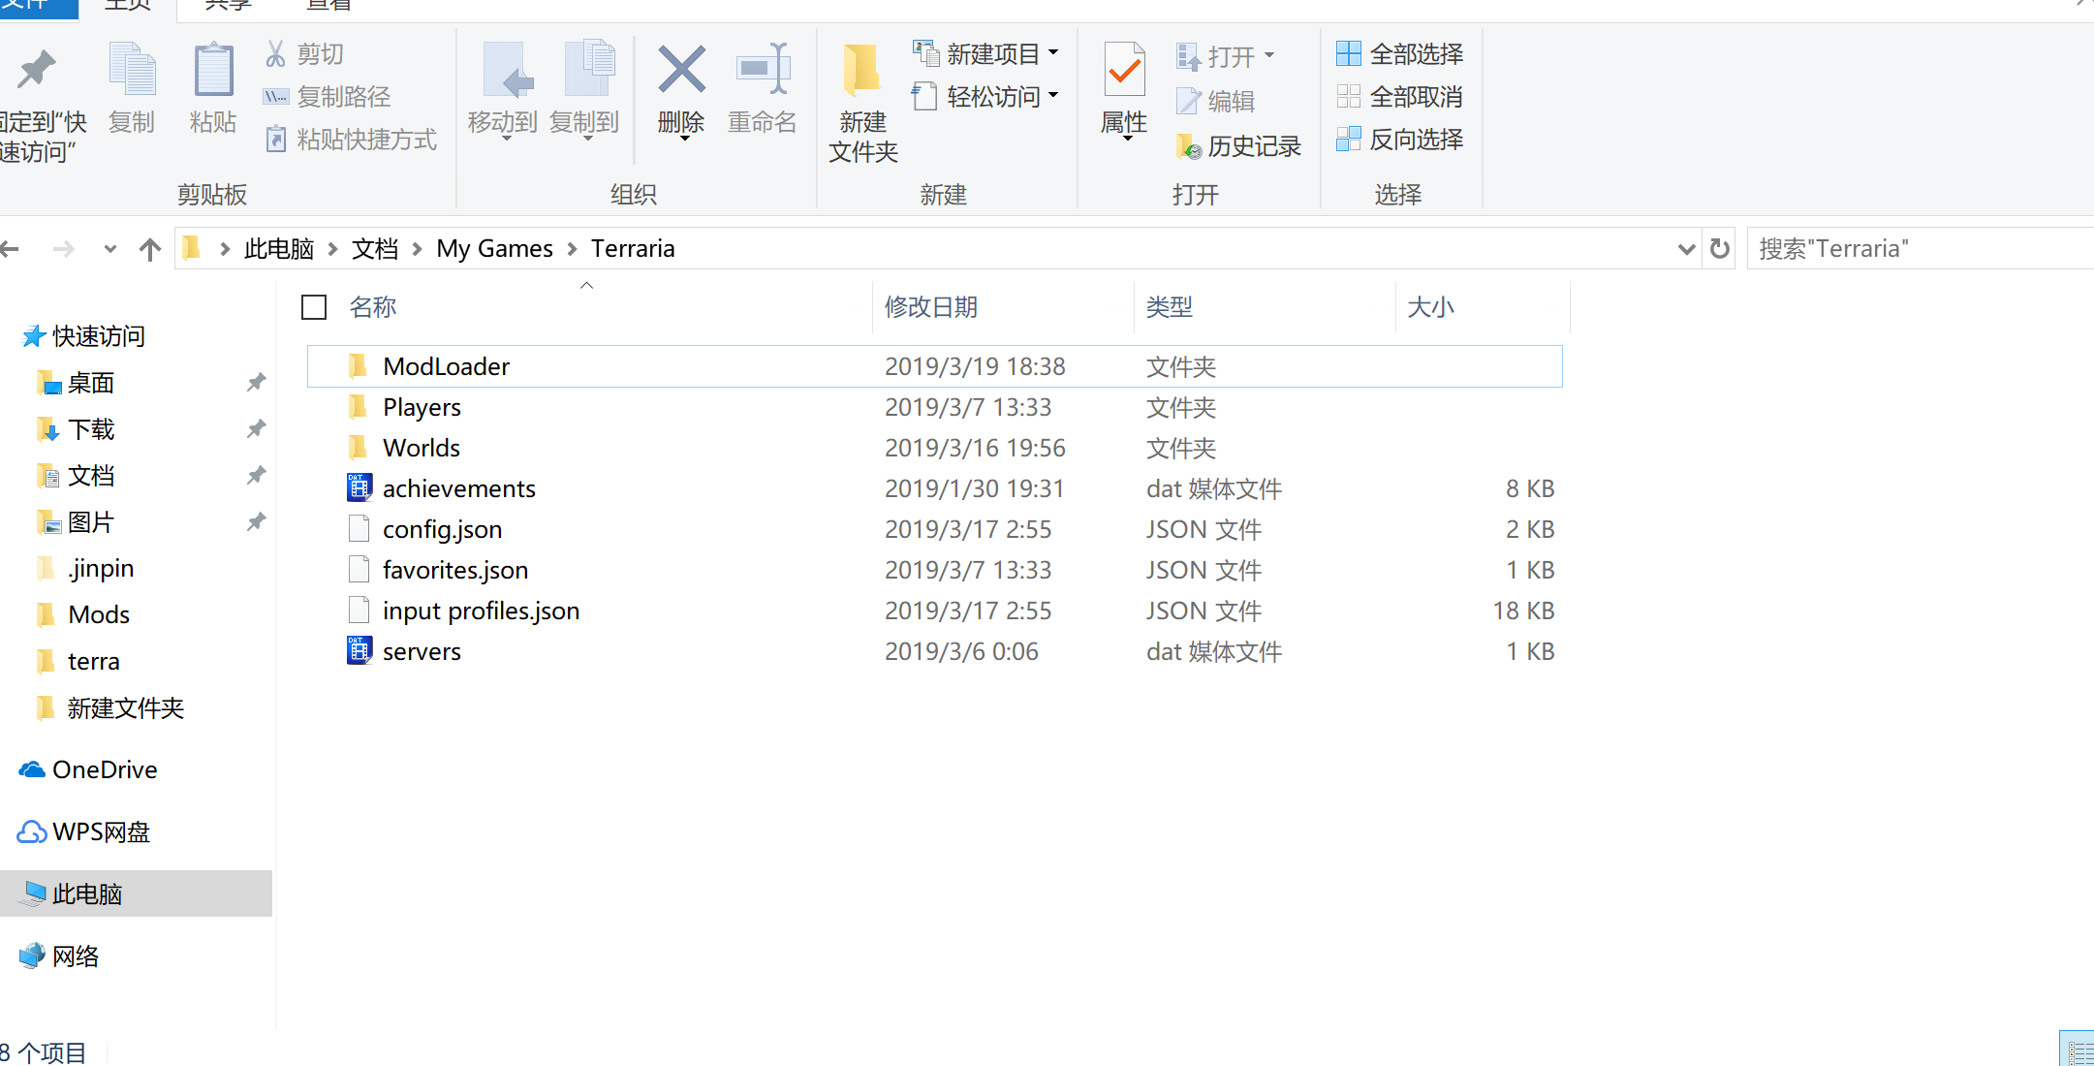The height and width of the screenshot is (1066, 2094).
Task: Refresh the folder view
Action: point(1719,248)
